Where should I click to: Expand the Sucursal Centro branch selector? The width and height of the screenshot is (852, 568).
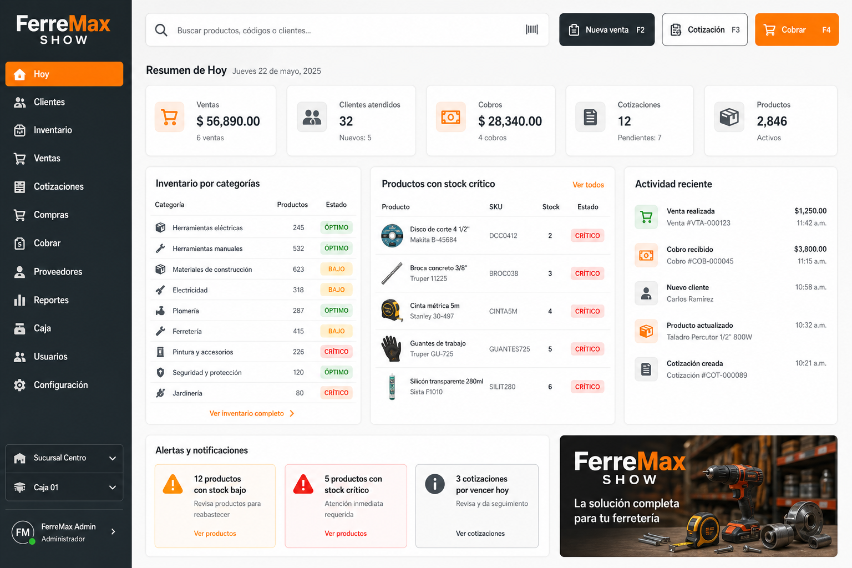pos(64,458)
